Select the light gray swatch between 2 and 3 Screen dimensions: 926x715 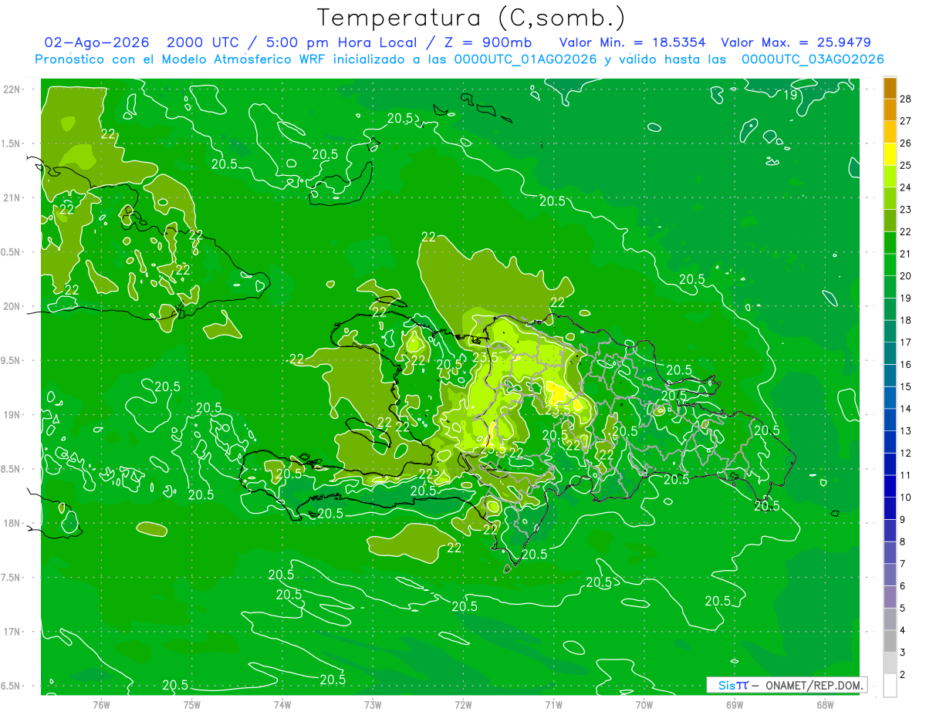pos(890,663)
